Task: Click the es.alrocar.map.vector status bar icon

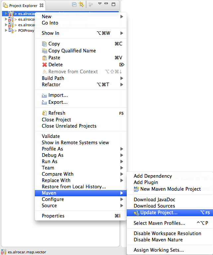Action: coord(4,252)
